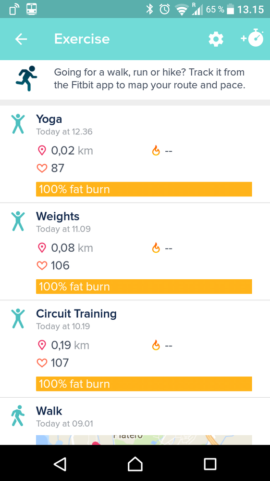This screenshot has width=270, height=481.
Task: Tap the Yoga activity figure icon
Action: click(x=18, y=124)
